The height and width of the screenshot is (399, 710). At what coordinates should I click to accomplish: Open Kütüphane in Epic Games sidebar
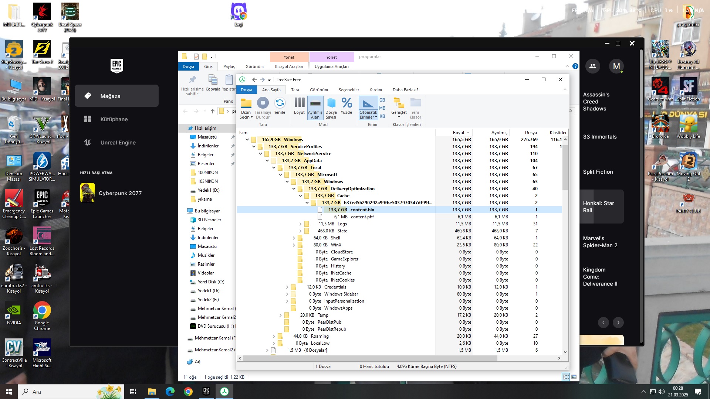[x=114, y=119]
